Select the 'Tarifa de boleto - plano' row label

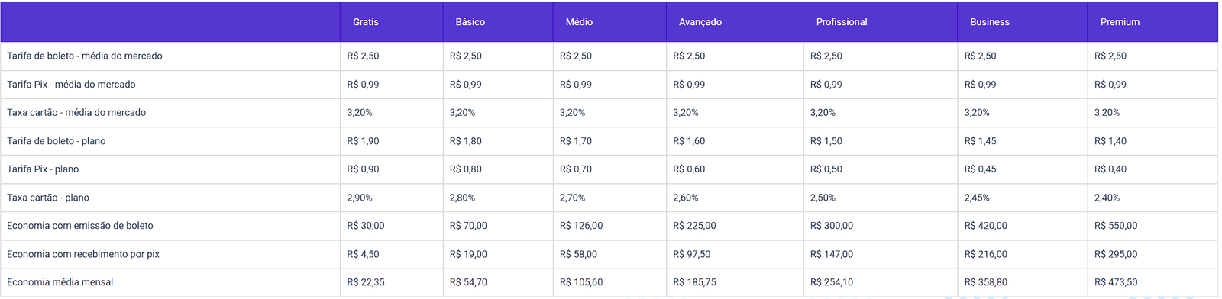point(57,141)
